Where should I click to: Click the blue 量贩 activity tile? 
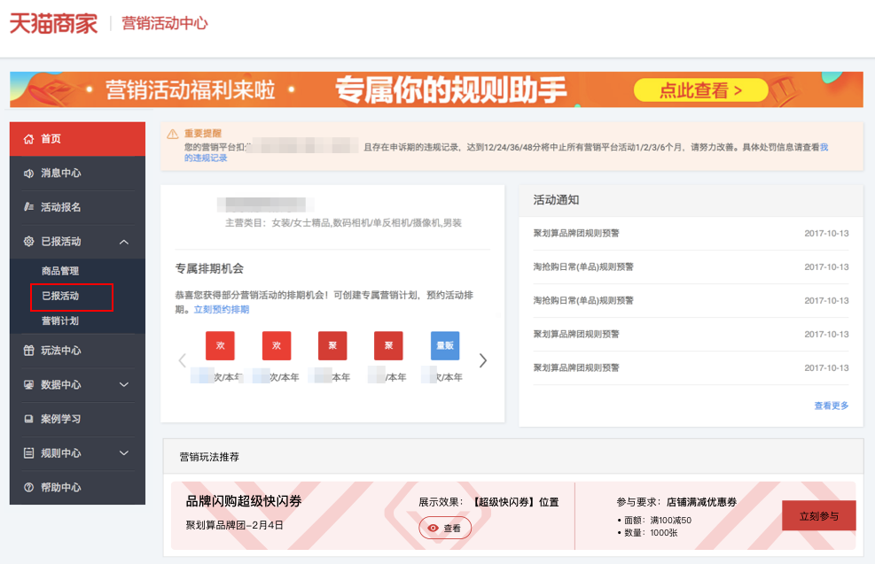pos(445,345)
